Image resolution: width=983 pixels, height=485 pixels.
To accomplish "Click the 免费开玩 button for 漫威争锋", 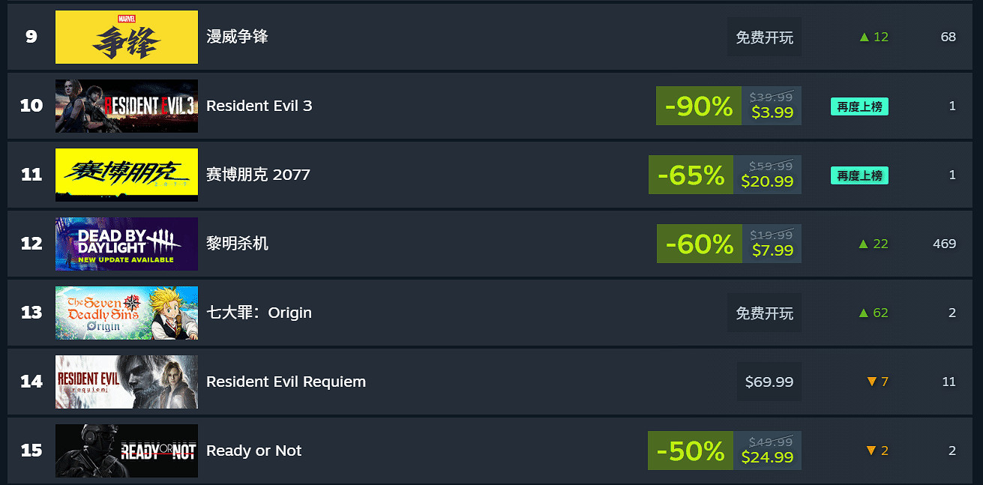I will tap(764, 37).
